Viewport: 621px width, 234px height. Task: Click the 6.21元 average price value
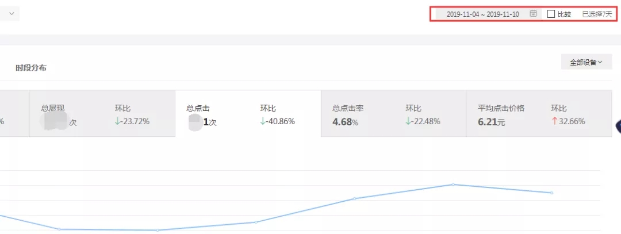pos(492,122)
